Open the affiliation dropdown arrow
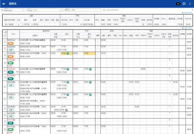 pos(61,10)
